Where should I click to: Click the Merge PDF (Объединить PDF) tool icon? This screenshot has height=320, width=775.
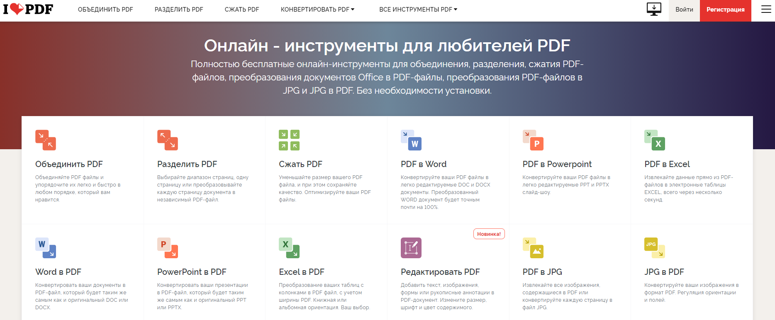pyautogui.click(x=46, y=140)
